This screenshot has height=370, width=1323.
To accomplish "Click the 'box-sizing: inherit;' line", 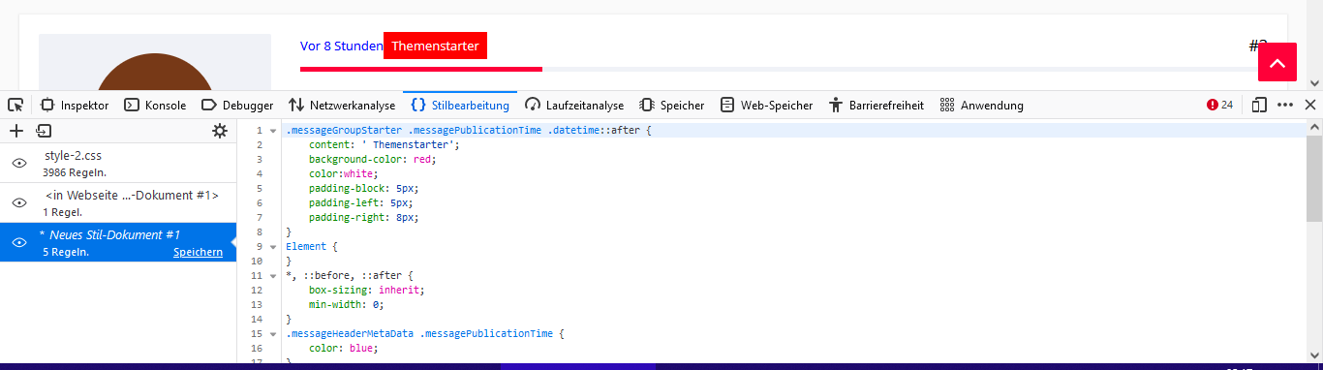I will pyautogui.click(x=367, y=290).
